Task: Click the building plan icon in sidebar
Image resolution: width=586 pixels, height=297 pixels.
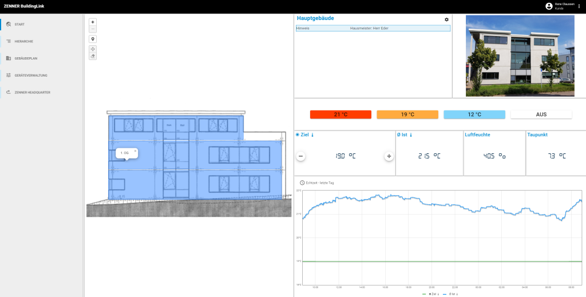Action: click(9, 58)
